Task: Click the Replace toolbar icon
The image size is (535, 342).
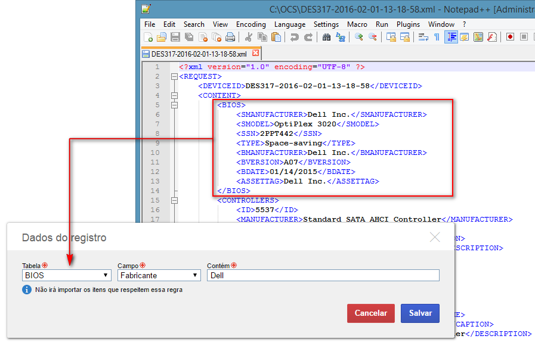Action: (340, 37)
